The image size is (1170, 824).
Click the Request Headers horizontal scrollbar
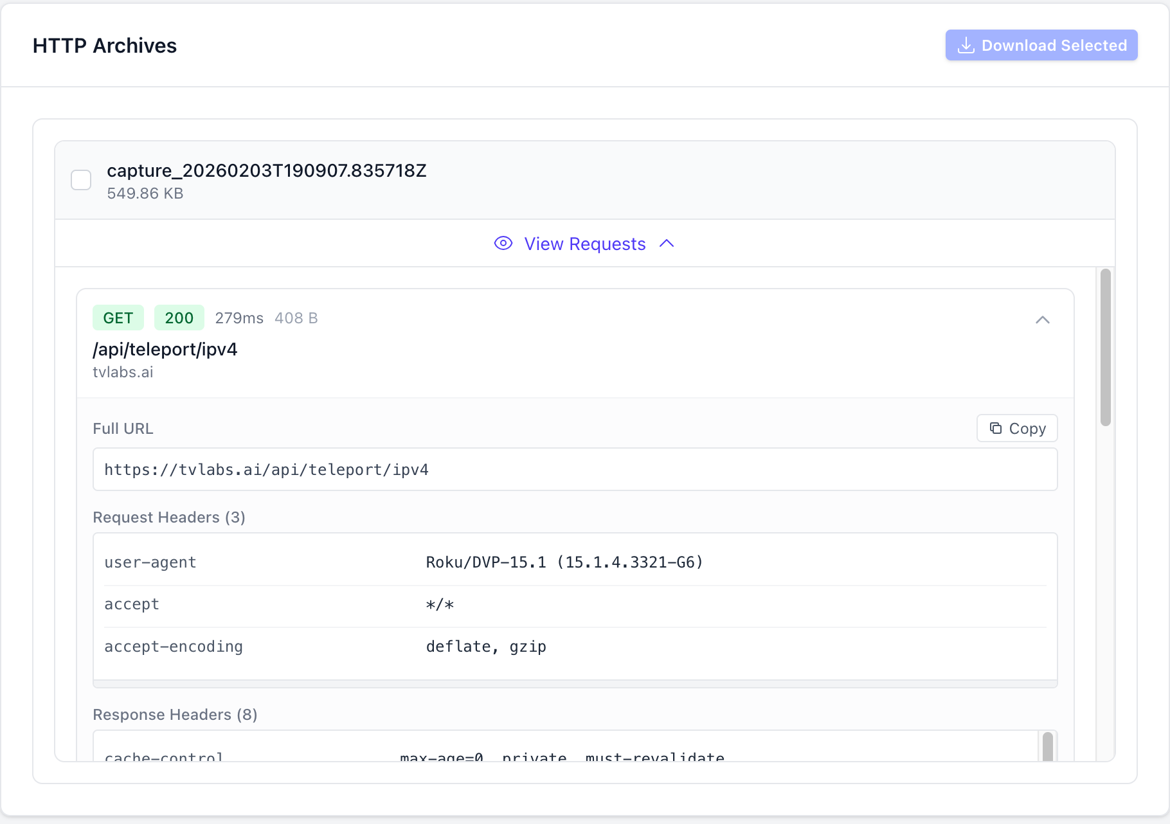(575, 684)
